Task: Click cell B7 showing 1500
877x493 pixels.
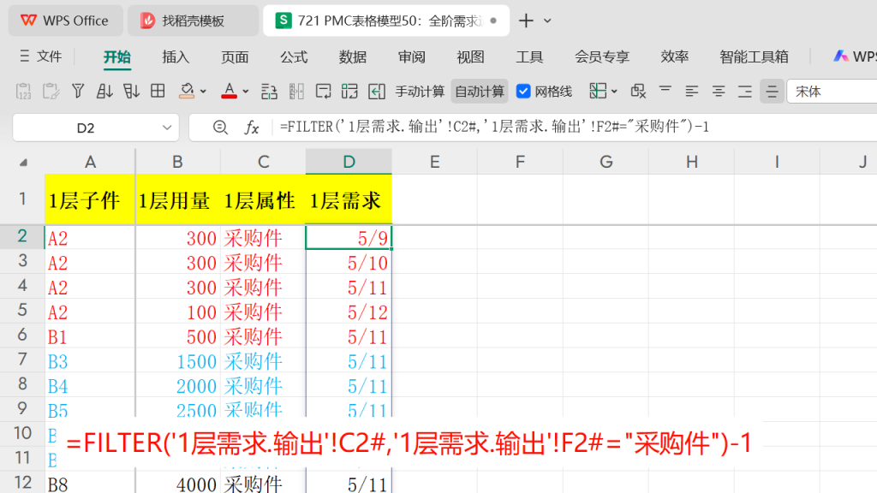Action: coord(178,361)
